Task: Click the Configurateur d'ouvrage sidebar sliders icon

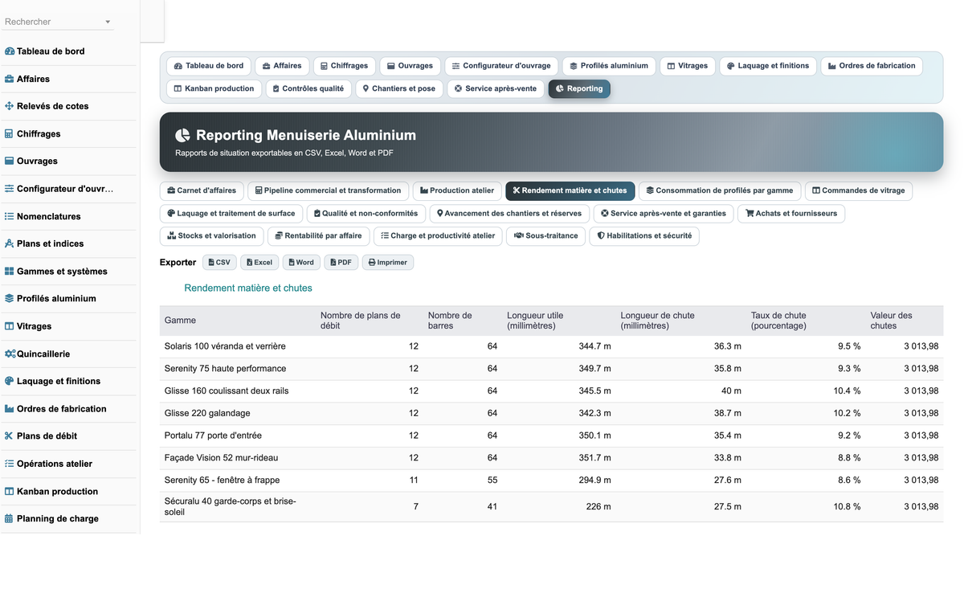Action: pyautogui.click(x=10, y=189)
